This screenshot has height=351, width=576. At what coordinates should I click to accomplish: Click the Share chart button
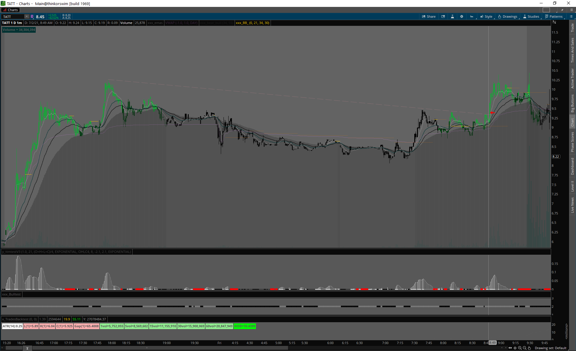click(x=429, y=16)
